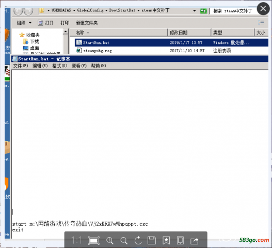Expand the GlobalConfig breadcrumb arrow
The image size is (272, 248).
point(106,11)
